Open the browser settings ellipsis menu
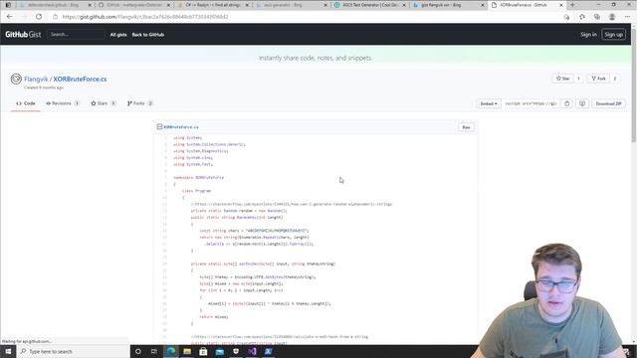The image size is (637, 358). tap(627, 17)
